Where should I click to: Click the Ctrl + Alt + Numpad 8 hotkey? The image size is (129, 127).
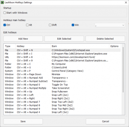[x=28, y=105]
